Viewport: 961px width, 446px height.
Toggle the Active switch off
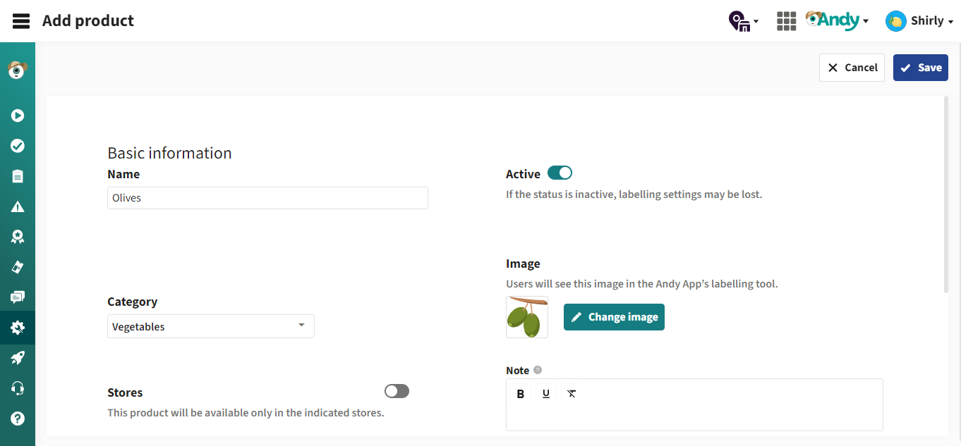coord(560,173)
